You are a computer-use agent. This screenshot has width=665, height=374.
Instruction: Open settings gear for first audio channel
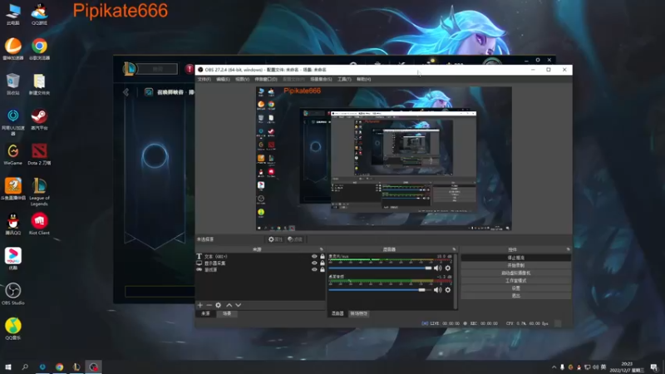coord(448,268)
